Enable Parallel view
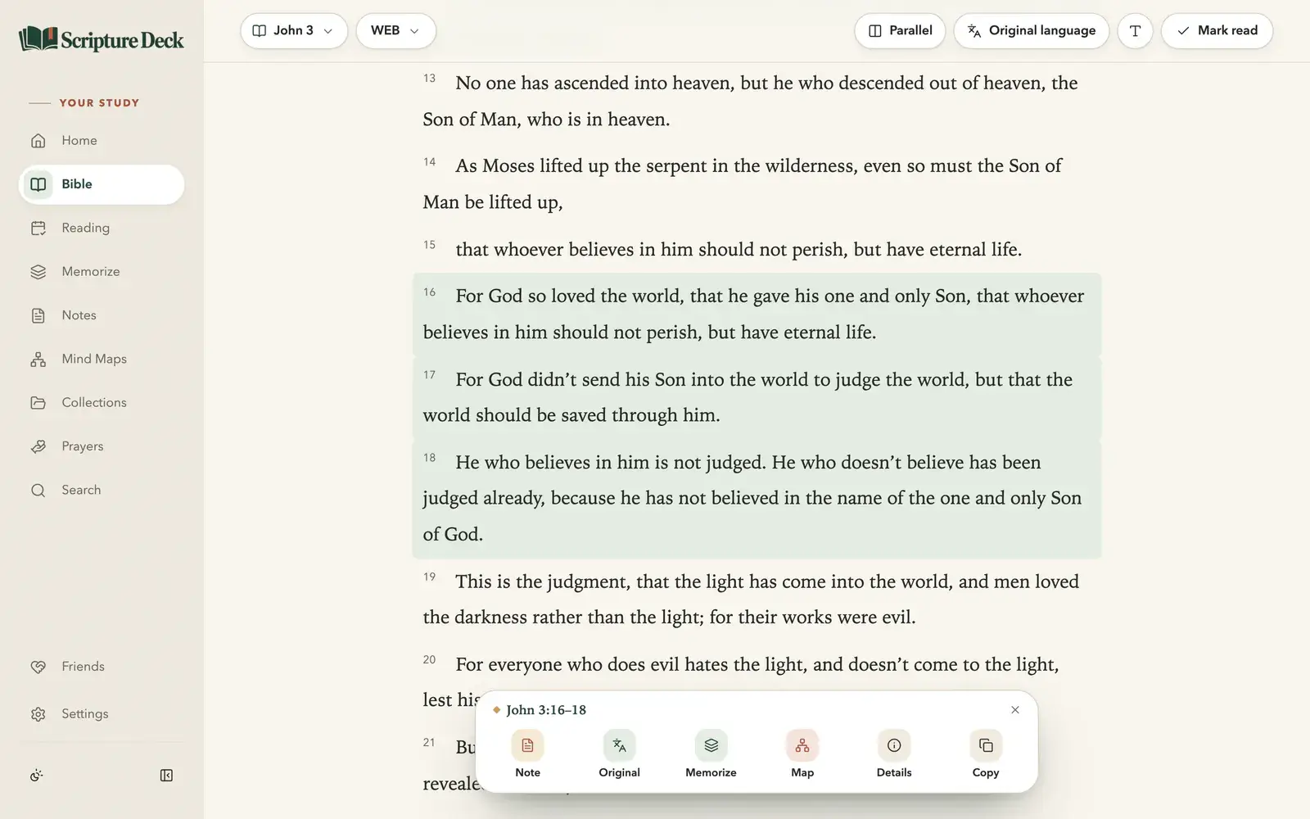 point(900,30)
